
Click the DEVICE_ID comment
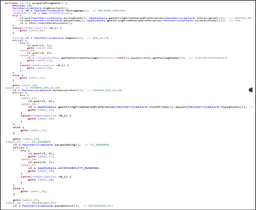243,18
